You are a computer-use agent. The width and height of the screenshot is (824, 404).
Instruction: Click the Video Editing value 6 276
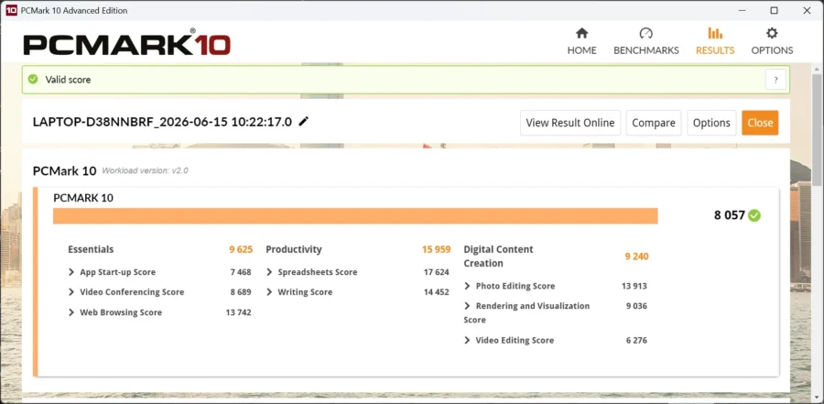pyautogui.click(x=636, y=341)
